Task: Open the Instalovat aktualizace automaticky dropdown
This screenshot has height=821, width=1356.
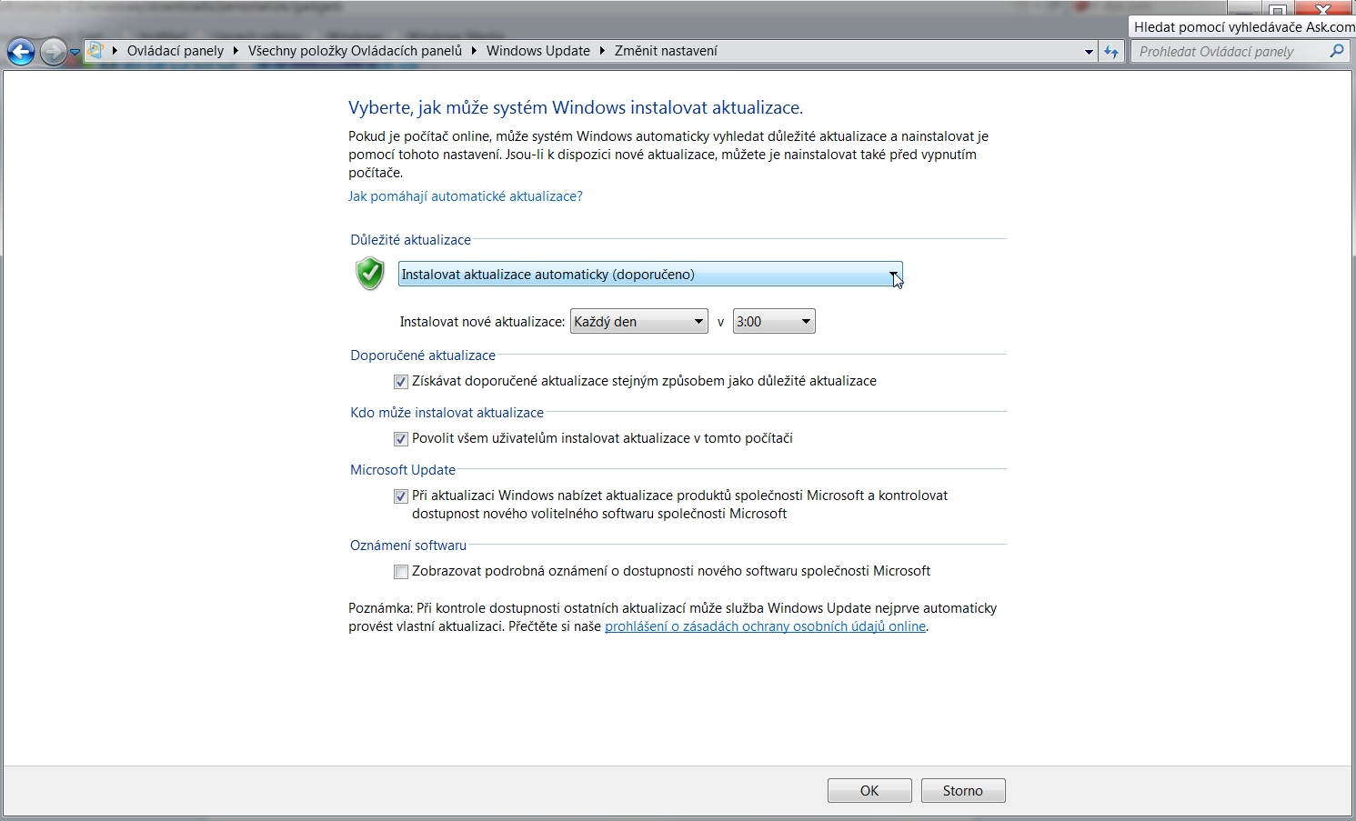Action: click(650, 275)
